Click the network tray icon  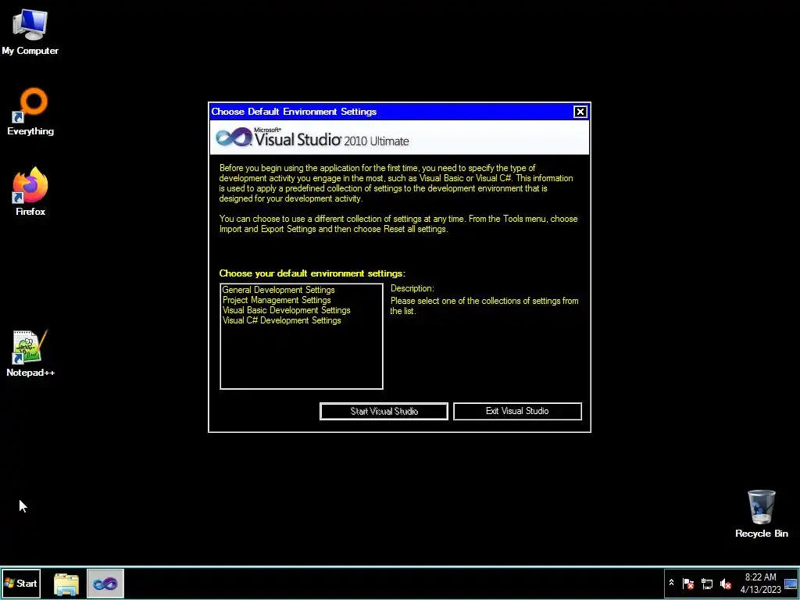[707, 583]
